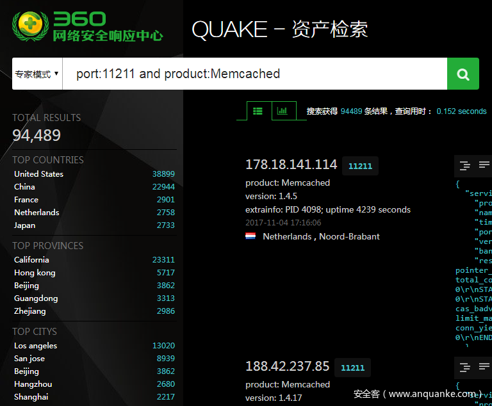Filter by province Hong kong

[35, 273]
